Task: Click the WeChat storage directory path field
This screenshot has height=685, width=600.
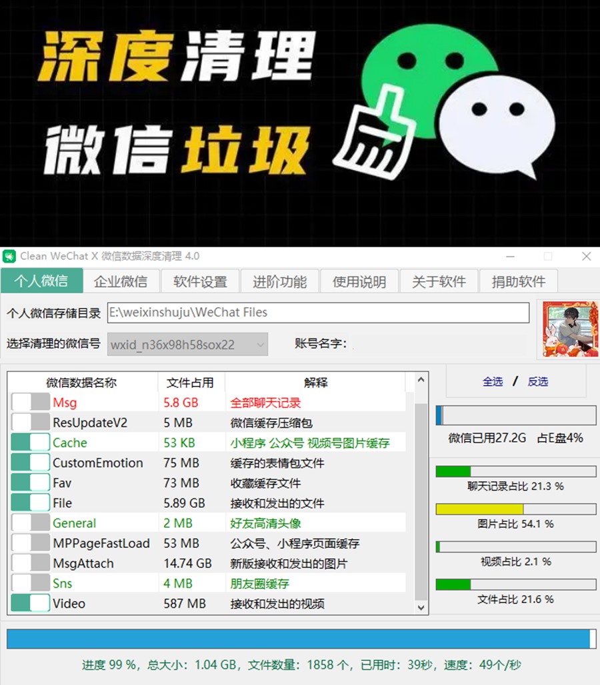Action: pos(318,313)
